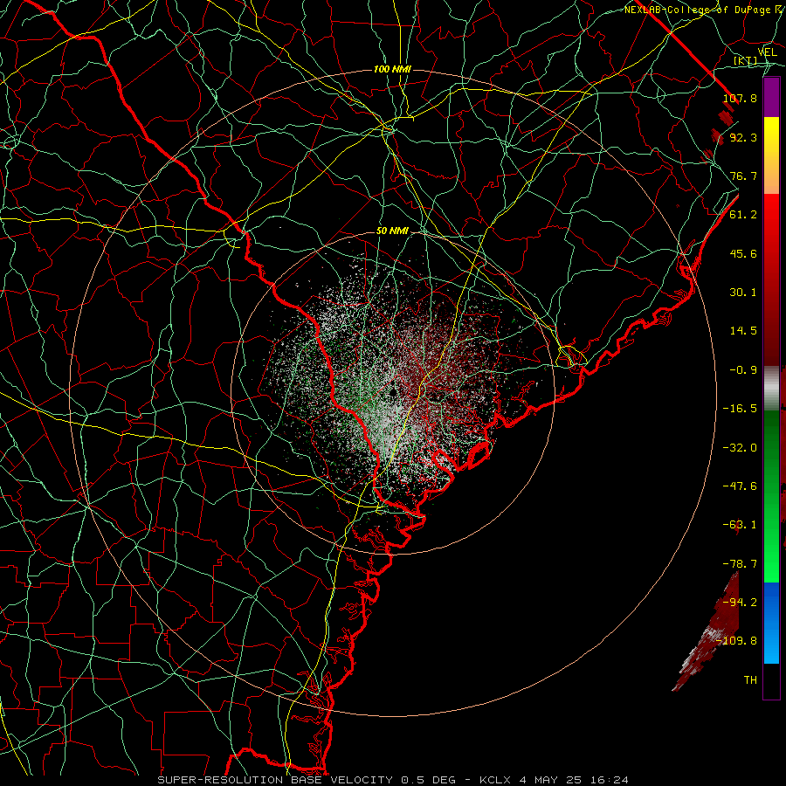Viewport: 786px width, 786px height.
Task: Select the 45.6 velocity scale value
Action: [743, 253]
